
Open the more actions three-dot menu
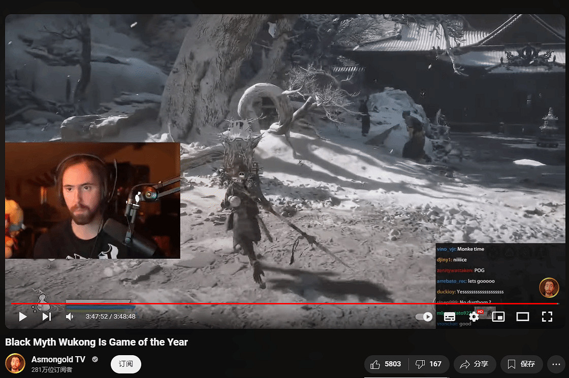click(558, 364)
